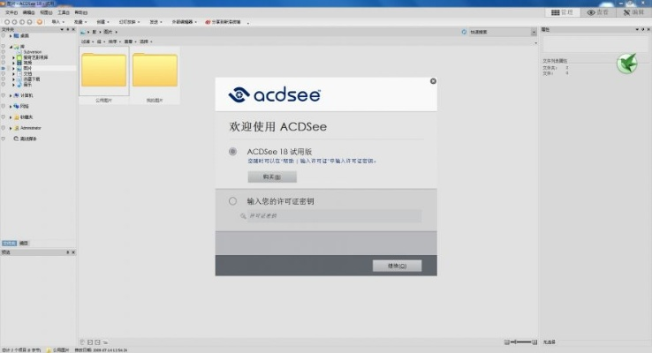Toggle easy-select circle beside 库 Libraries
The width and height of the screenshot is (652, 353).
[x=4, y=47]
